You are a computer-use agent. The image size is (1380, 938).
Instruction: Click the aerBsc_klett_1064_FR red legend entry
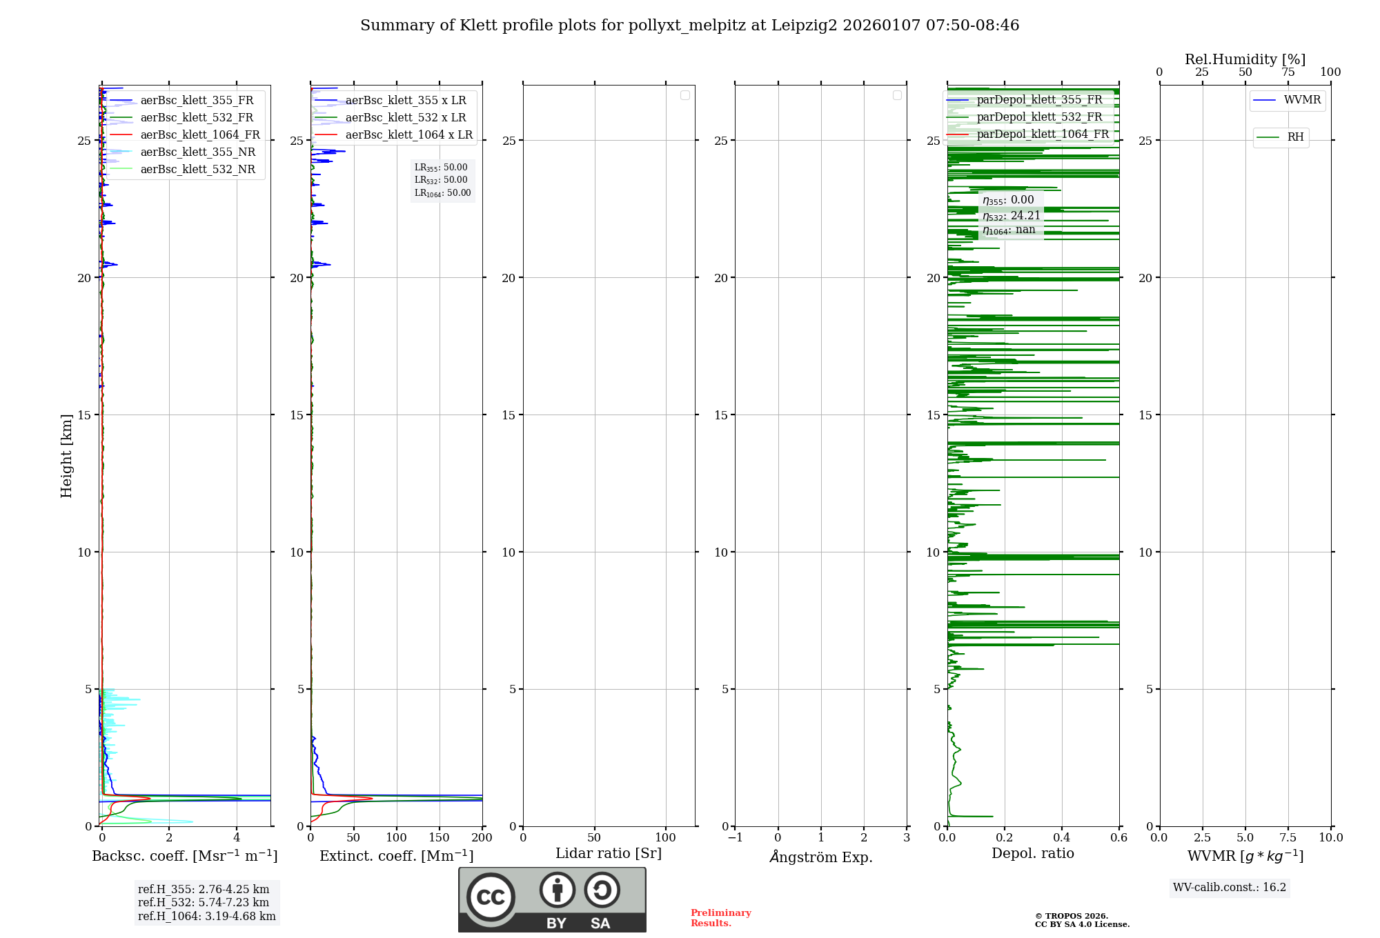pos(199,134)
